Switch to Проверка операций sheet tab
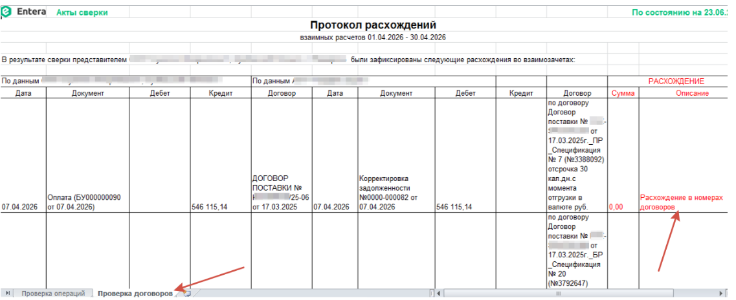The height and width of the screenshot is (300, 736). (x=52, y=294)
